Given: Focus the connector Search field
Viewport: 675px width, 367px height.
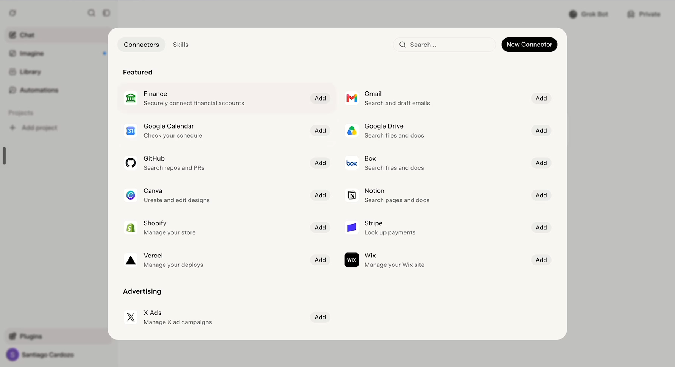Looking at the screenshot, I should point(444,45).
